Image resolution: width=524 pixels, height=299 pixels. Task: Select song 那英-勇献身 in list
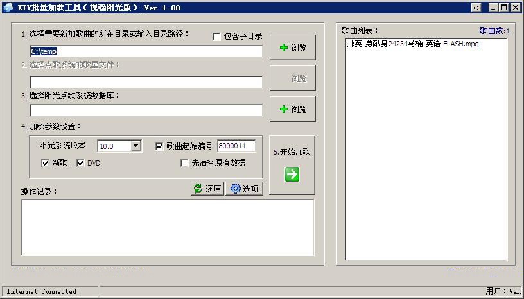coord(413,44)
